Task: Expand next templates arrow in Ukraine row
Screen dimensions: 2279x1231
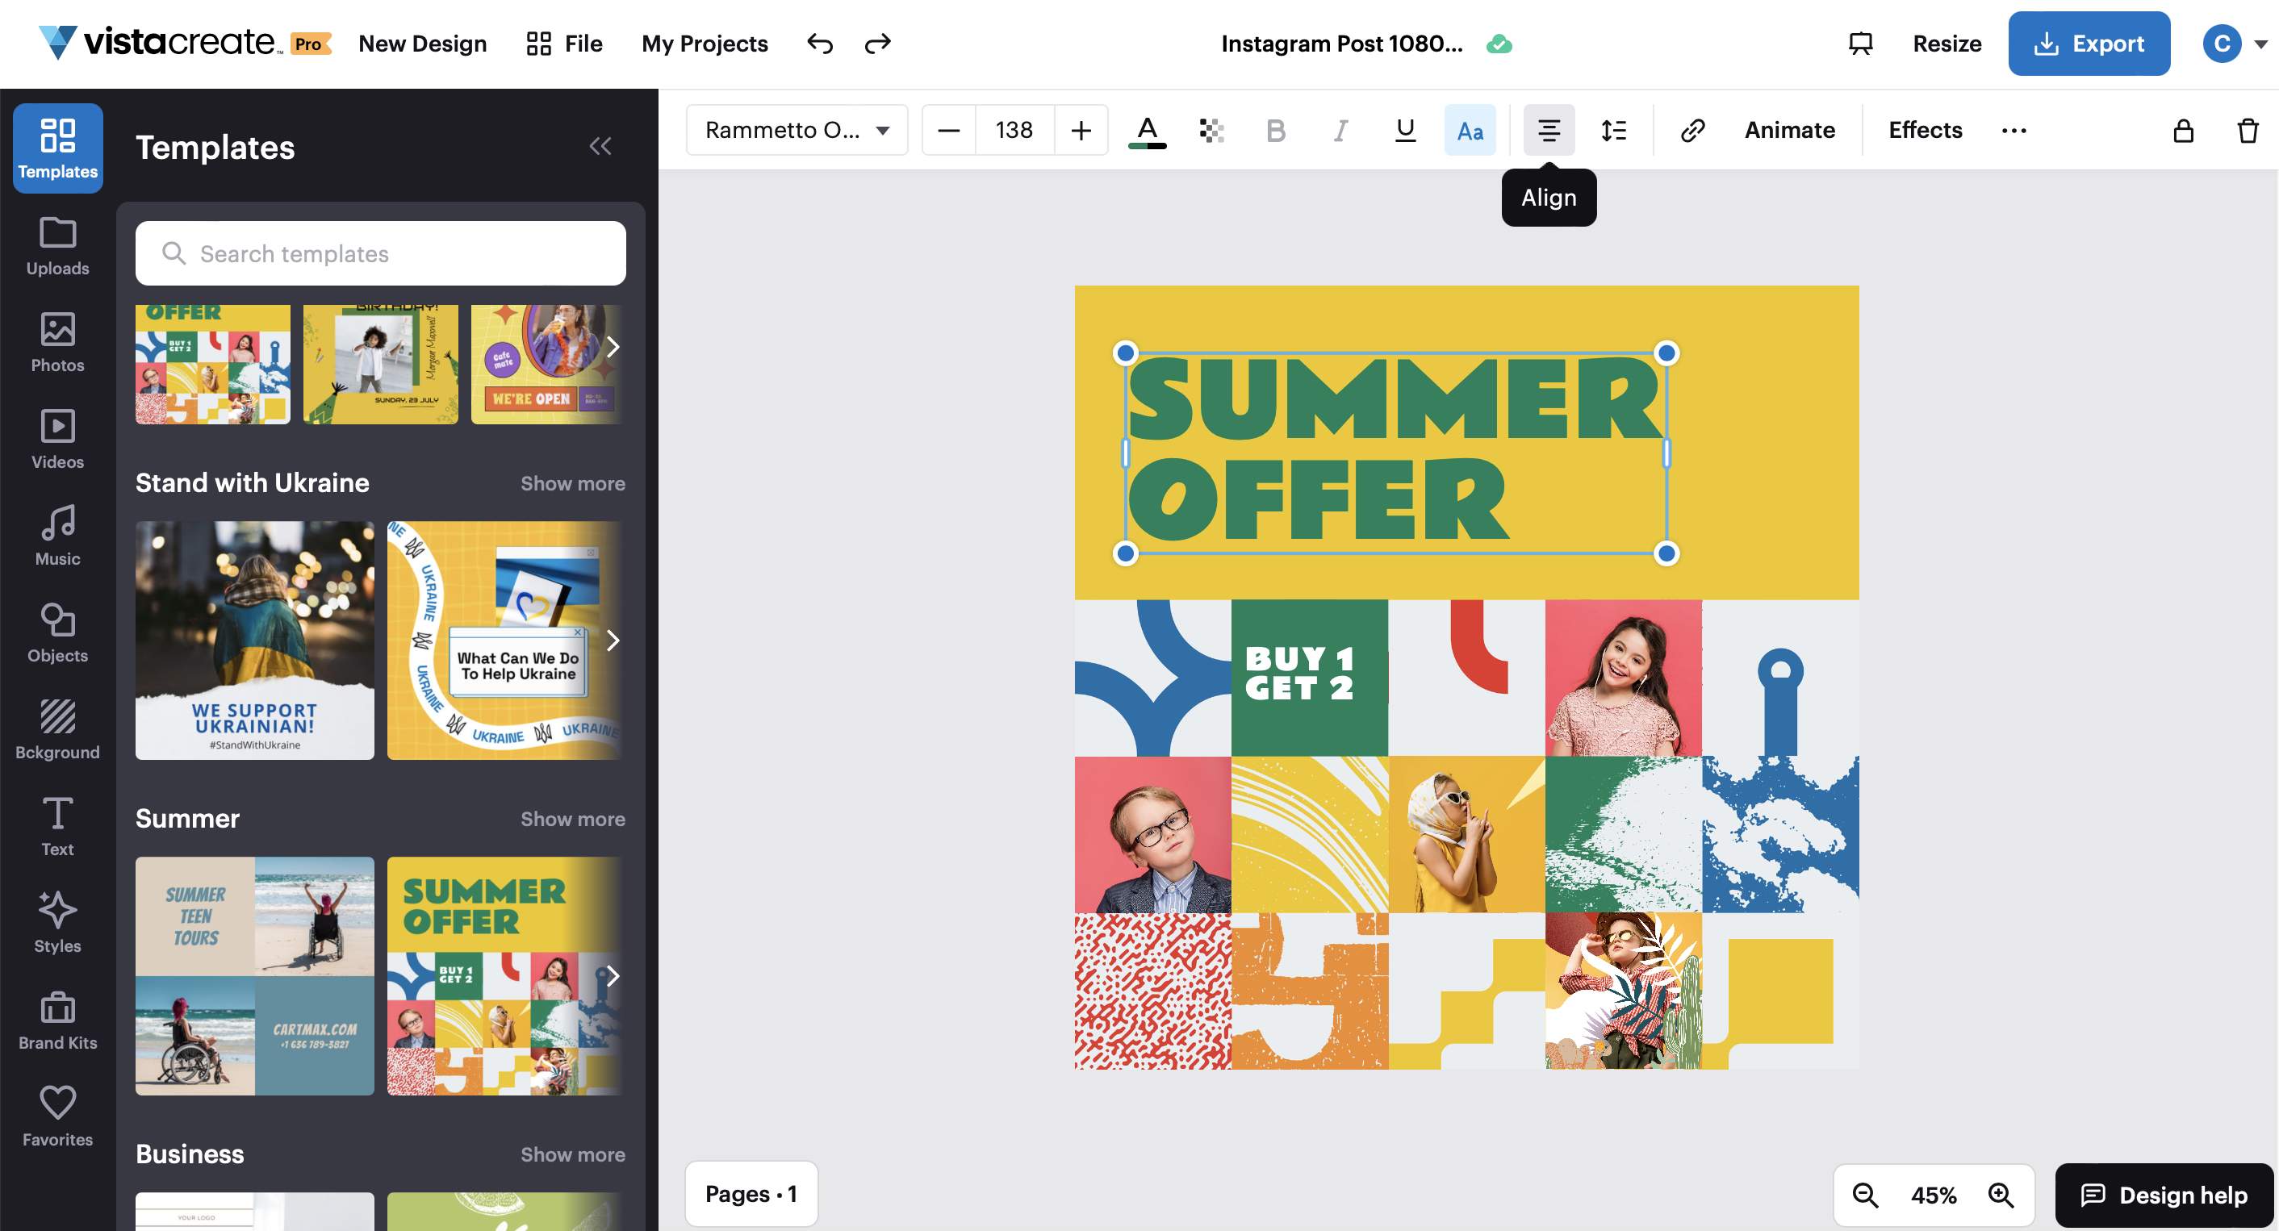Action: [613, 641]
